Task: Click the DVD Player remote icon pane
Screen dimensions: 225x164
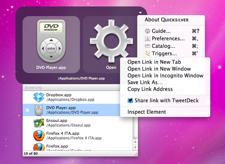Action: (51, 44)
